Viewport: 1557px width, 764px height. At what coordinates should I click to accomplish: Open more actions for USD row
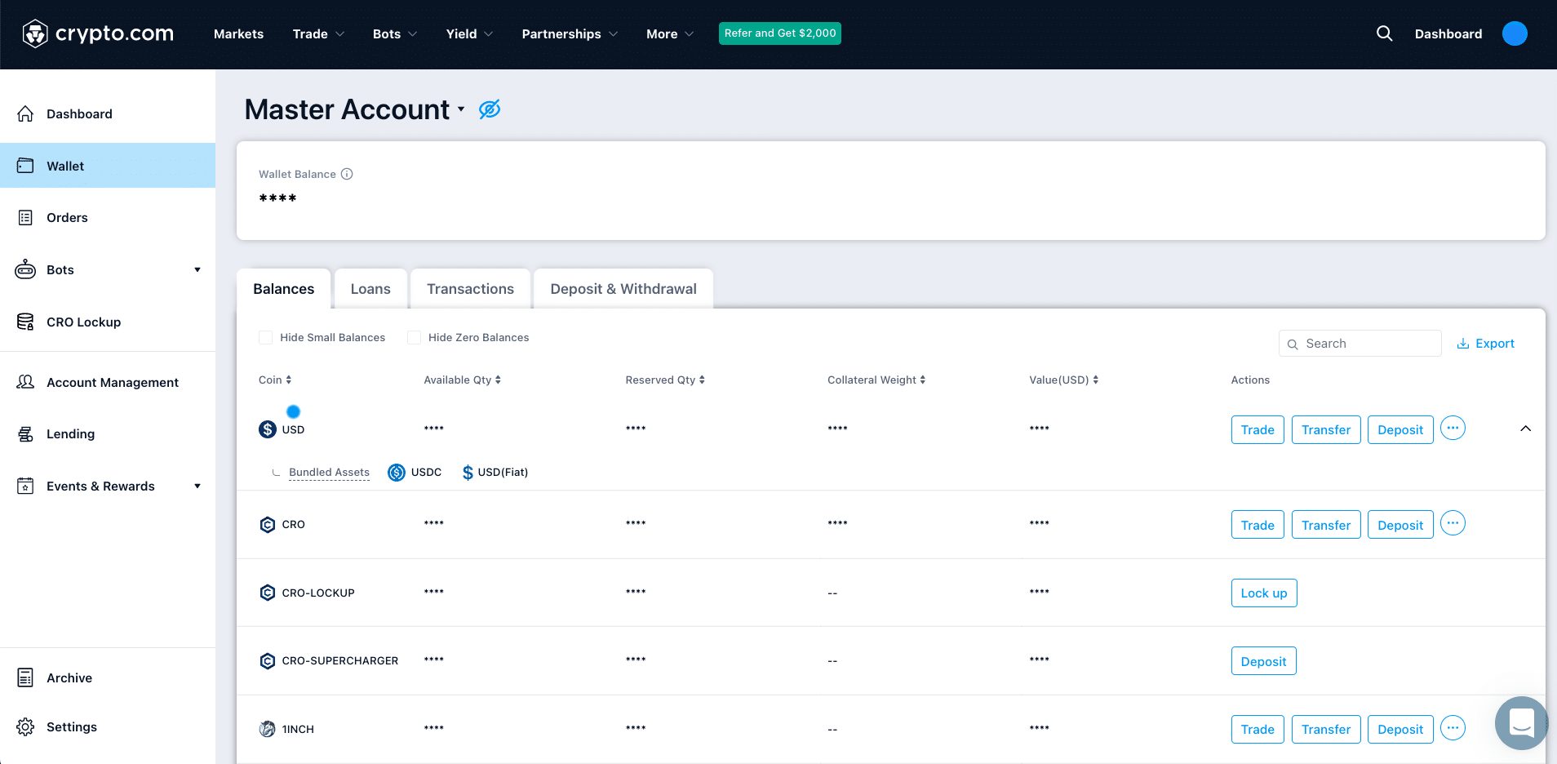(1453, 429)
